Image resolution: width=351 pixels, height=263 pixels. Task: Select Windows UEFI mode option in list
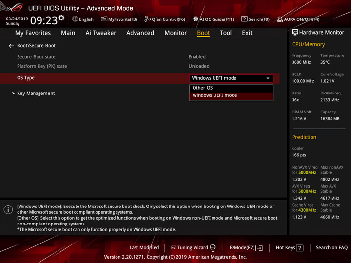(231, 95)
